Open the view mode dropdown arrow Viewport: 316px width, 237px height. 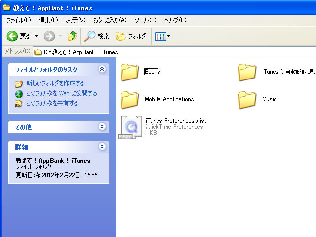[x=169, y=36]
